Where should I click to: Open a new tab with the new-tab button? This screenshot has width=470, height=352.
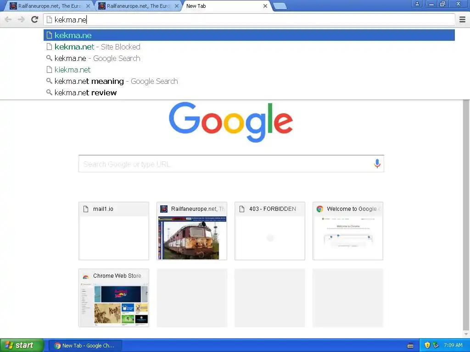pyautogui.click(x=280, y=6)
